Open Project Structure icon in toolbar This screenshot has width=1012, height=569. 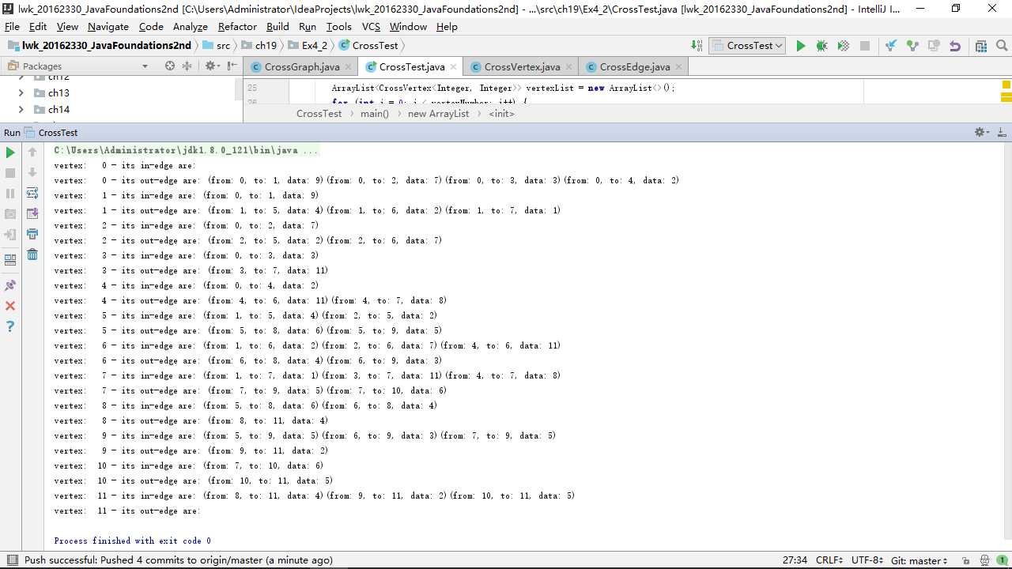[x=981, y=46]
